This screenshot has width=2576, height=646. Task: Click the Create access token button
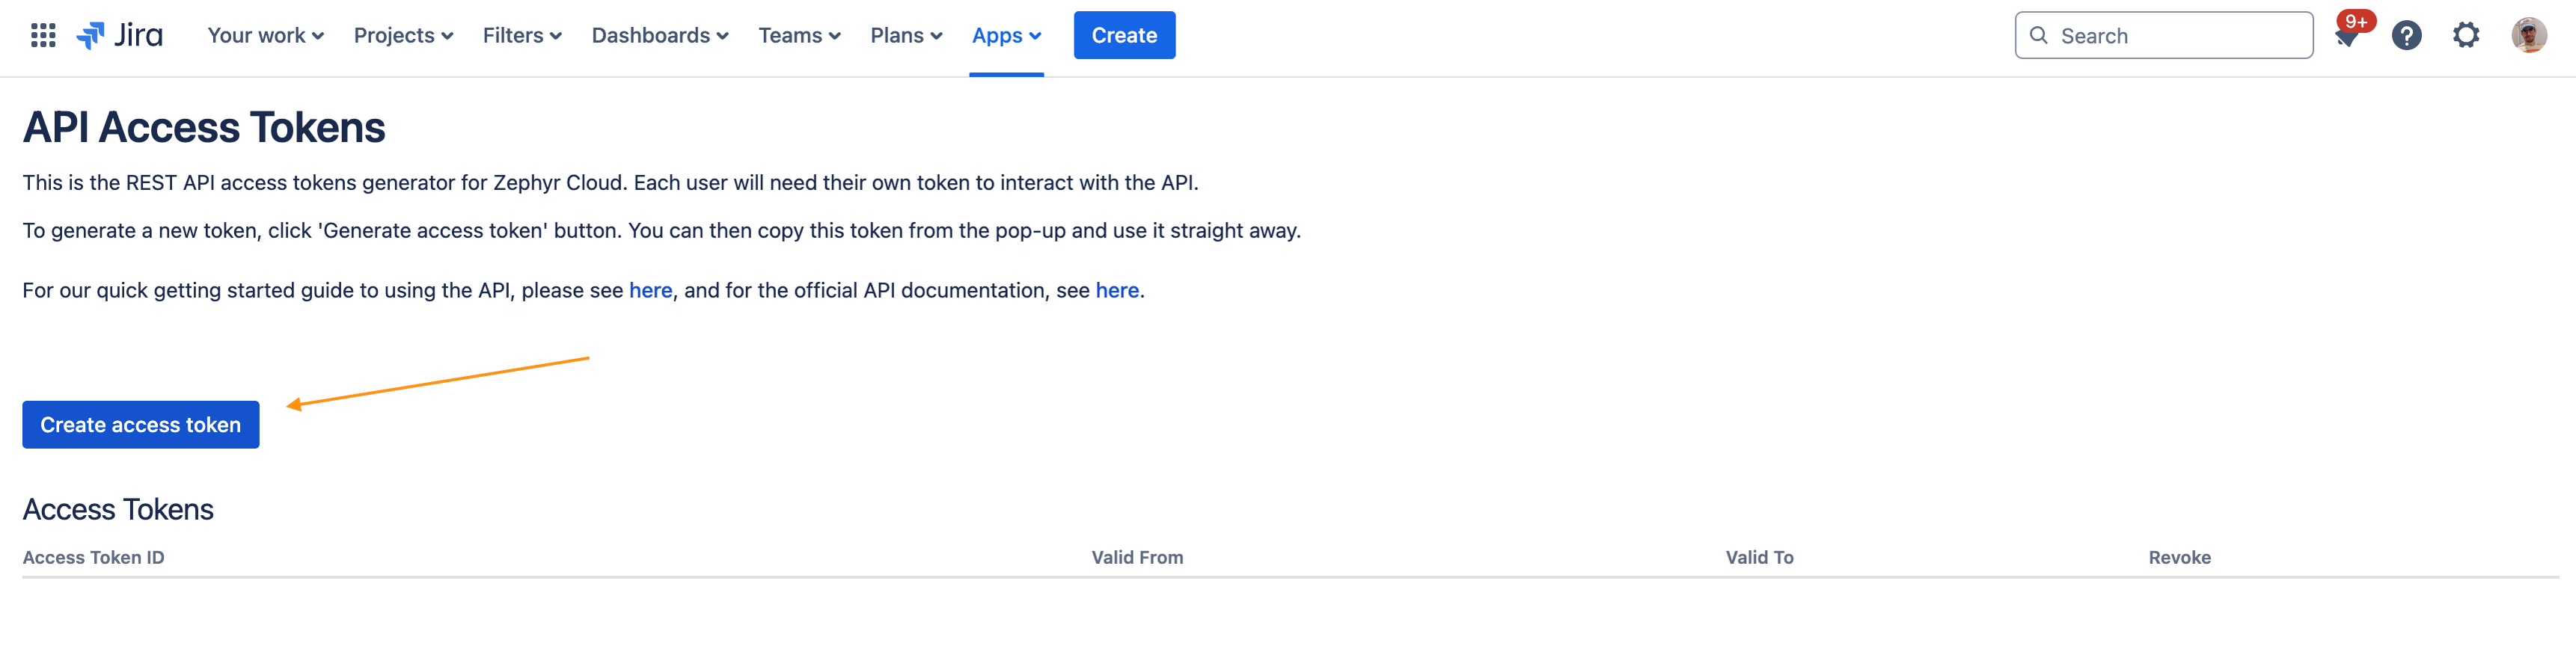(141, 425)
